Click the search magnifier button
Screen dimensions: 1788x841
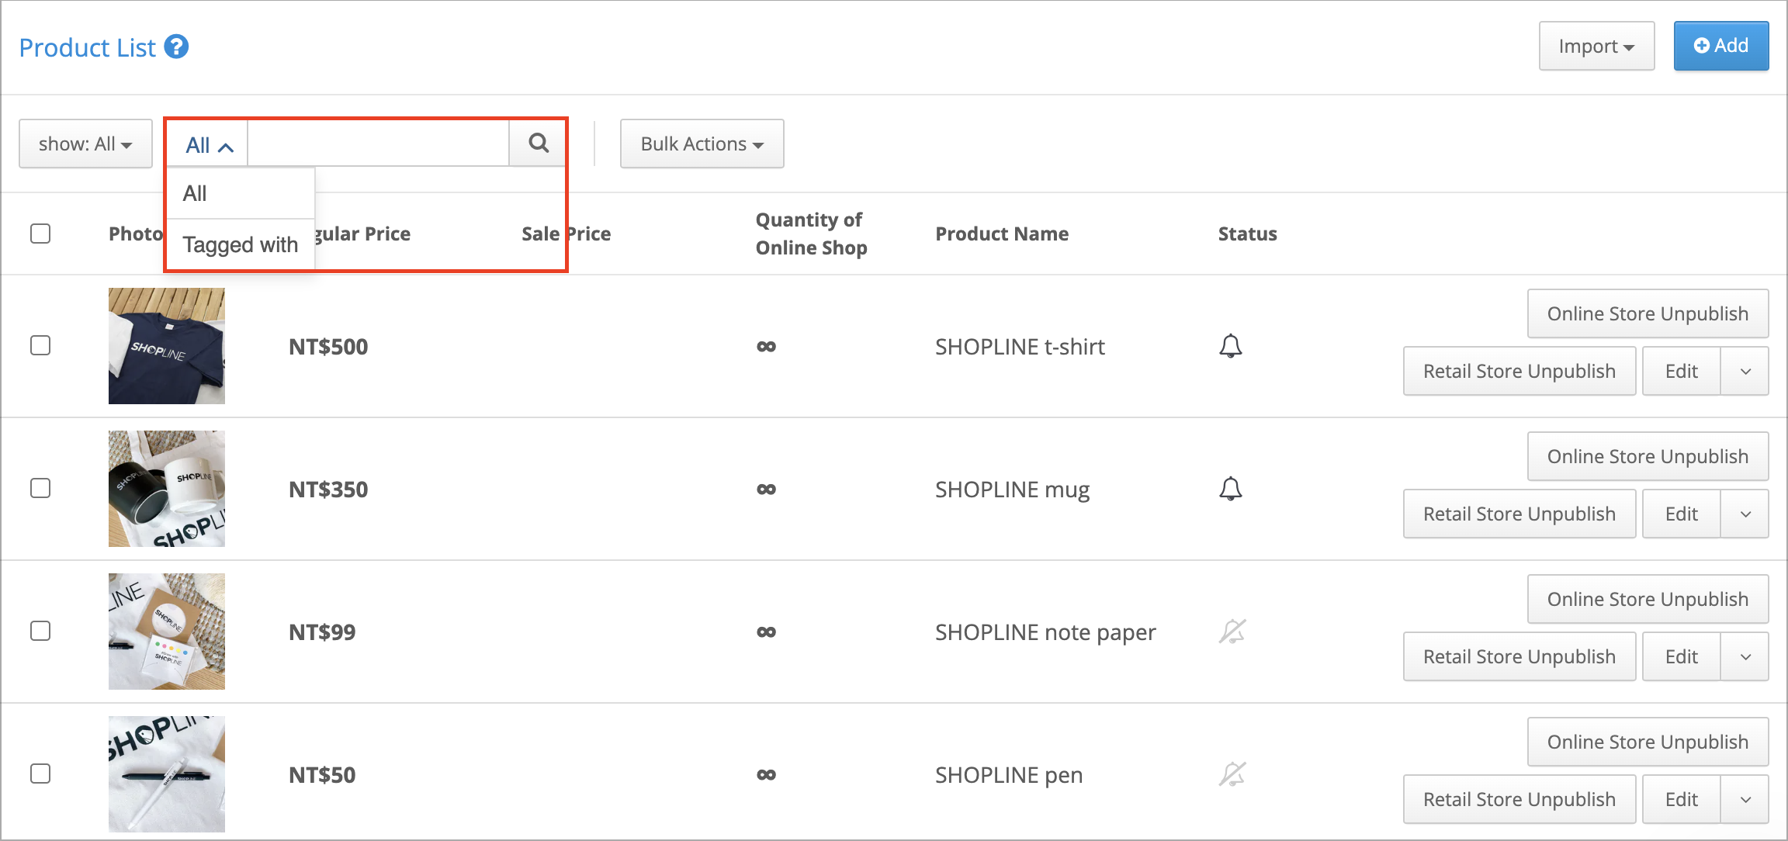pyautogui.click(x=539, y=144)
